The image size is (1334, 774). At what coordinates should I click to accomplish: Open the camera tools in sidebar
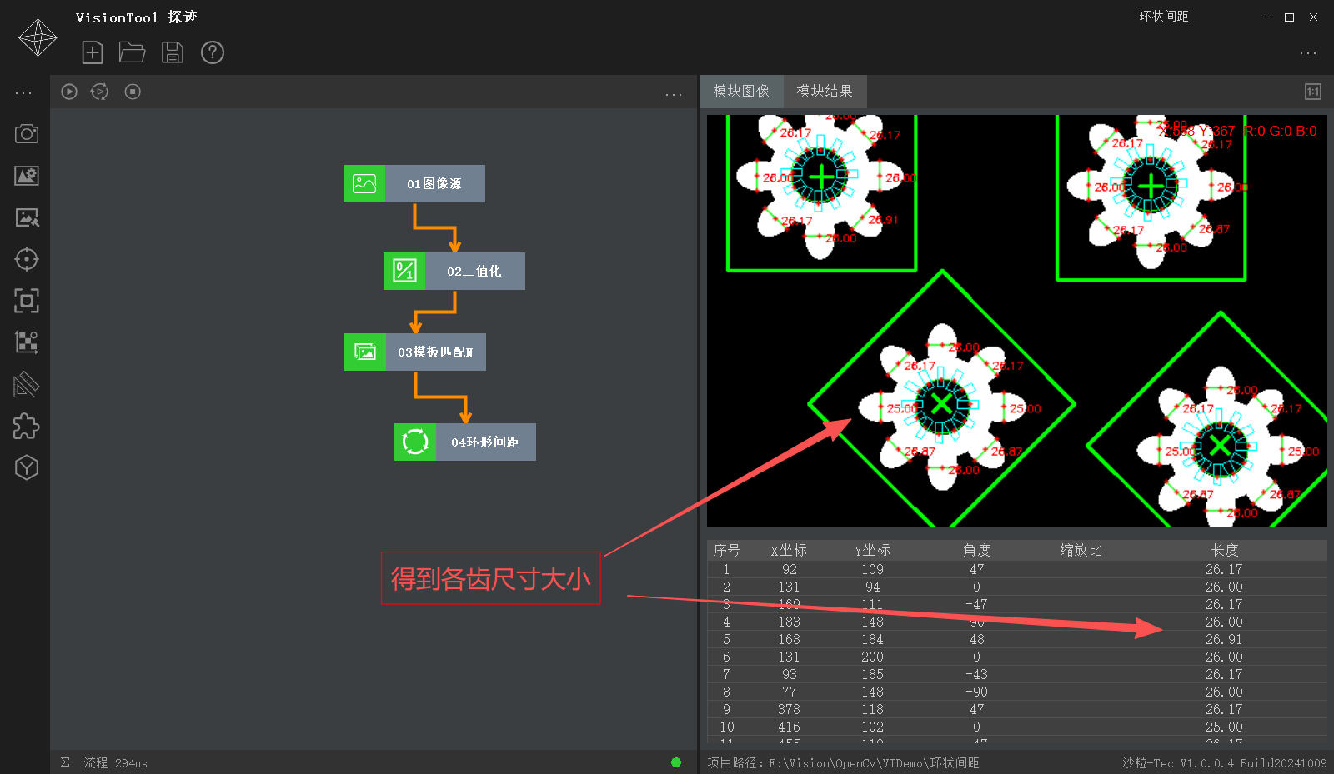pyautogui.click(x=27, y=134)
